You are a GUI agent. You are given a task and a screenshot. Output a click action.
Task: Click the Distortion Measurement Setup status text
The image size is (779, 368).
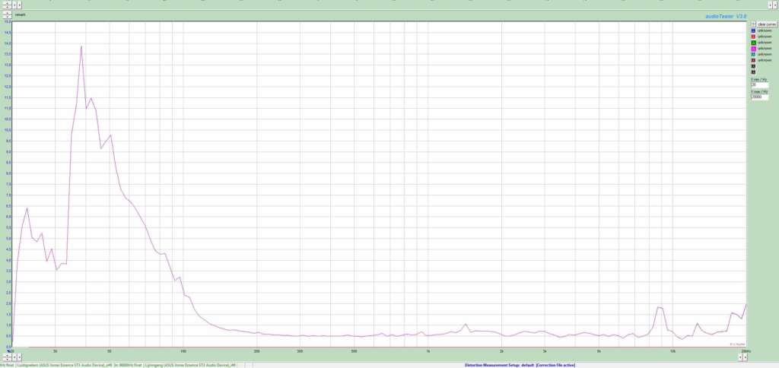click(520, 366)
